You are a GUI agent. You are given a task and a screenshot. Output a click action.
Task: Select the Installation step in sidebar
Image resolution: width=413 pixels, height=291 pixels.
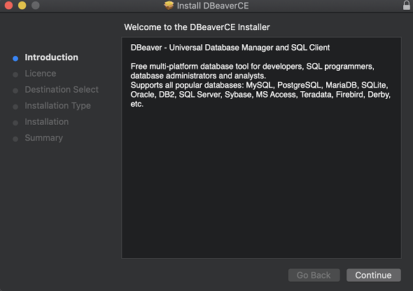point(47,121)
